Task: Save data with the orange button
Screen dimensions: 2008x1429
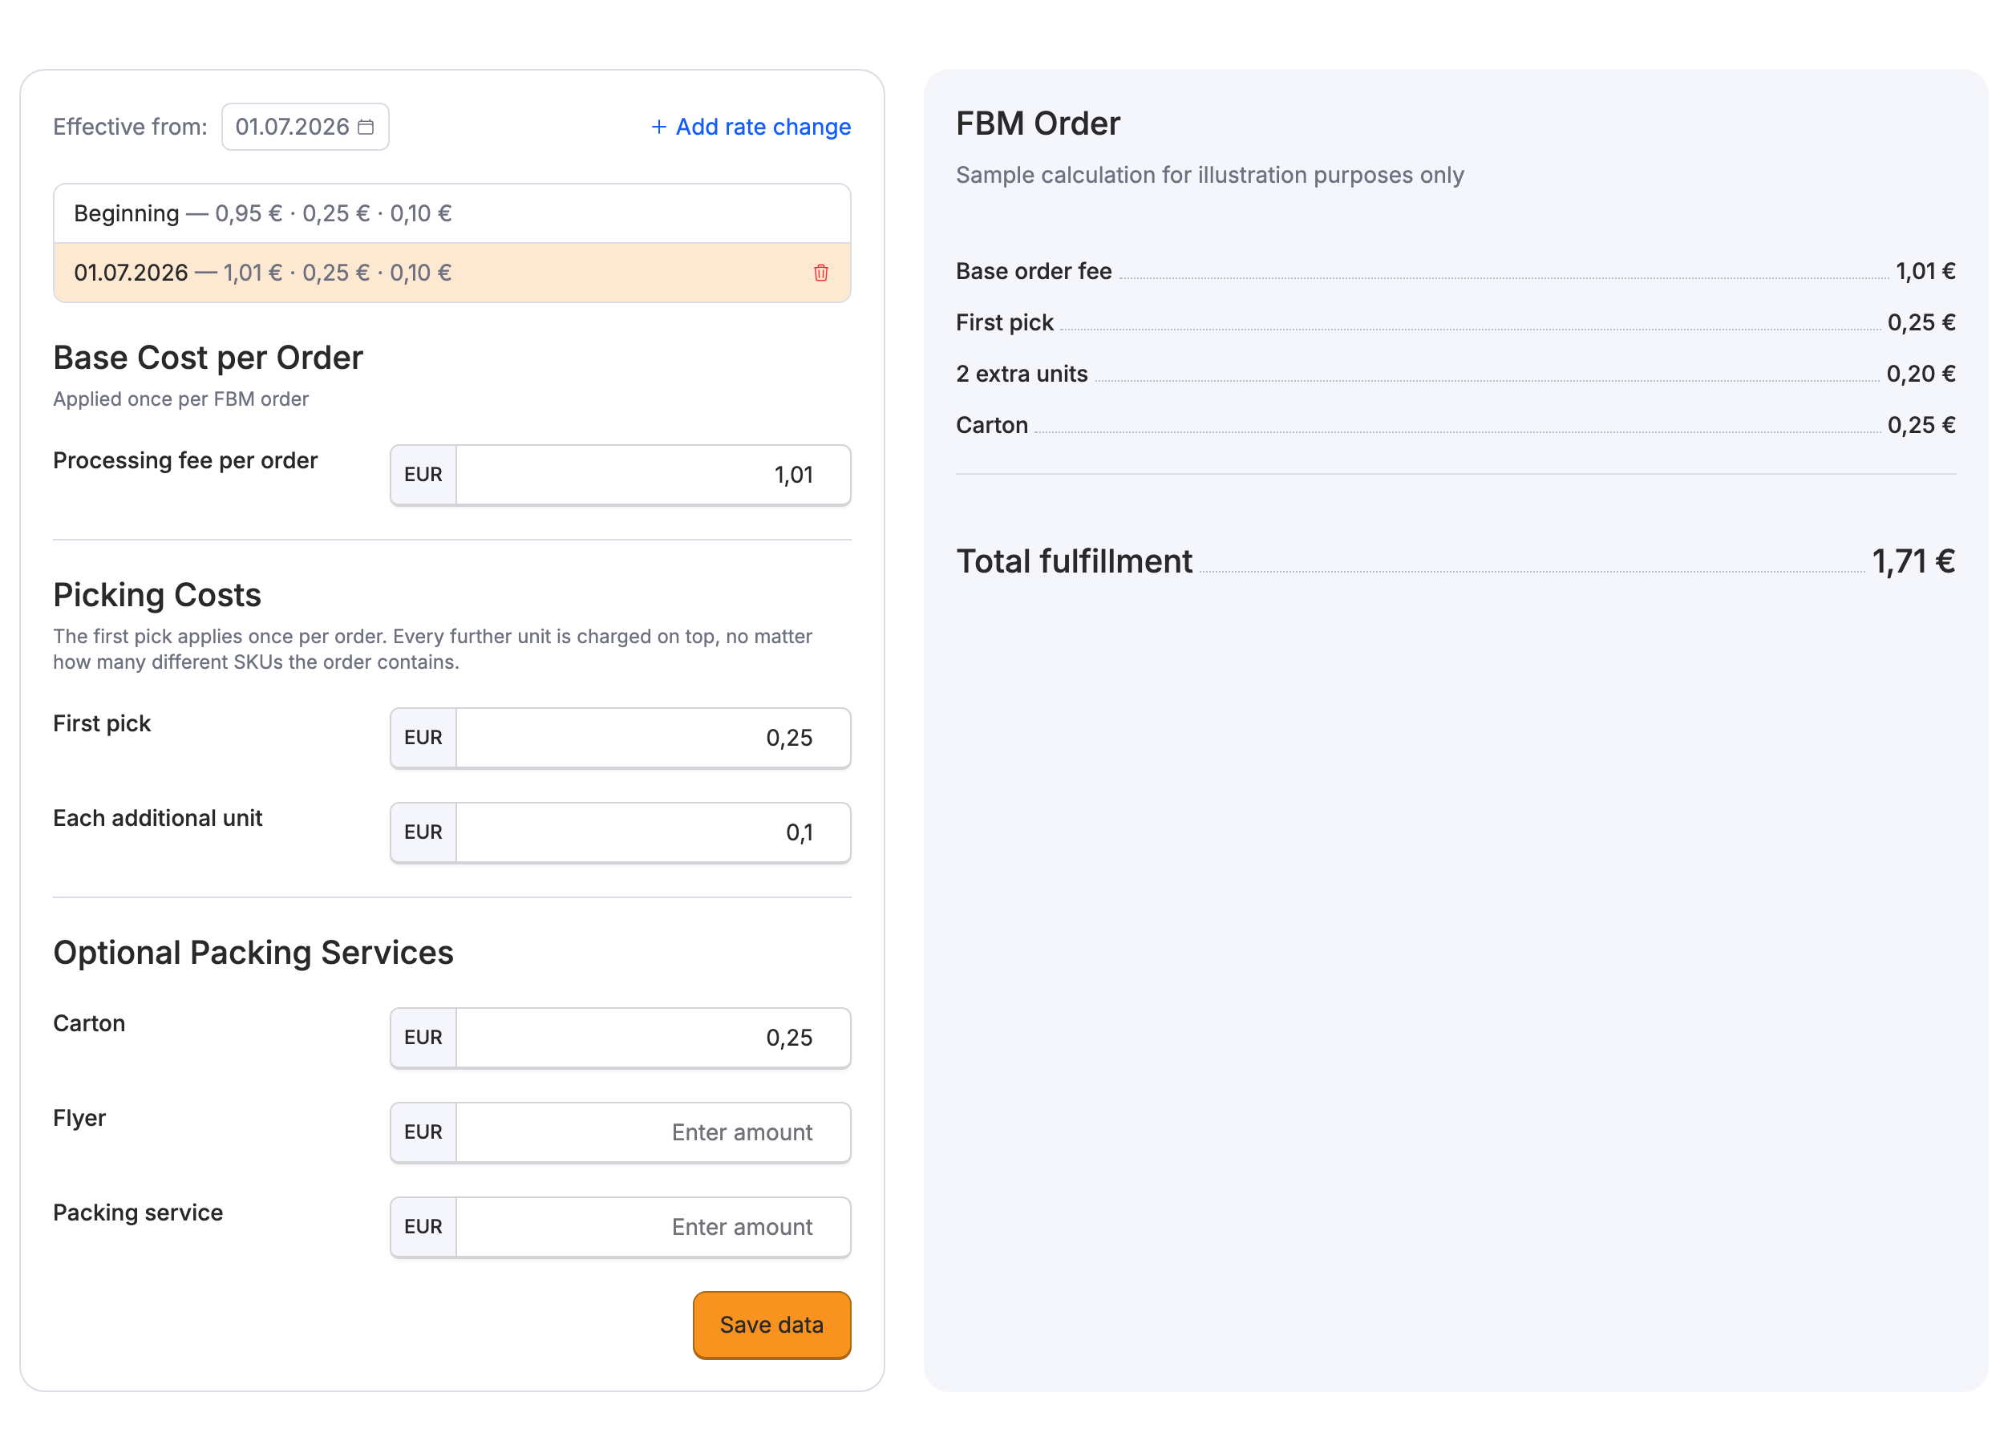Action: pyautogui.click(x=771, y=1324)
